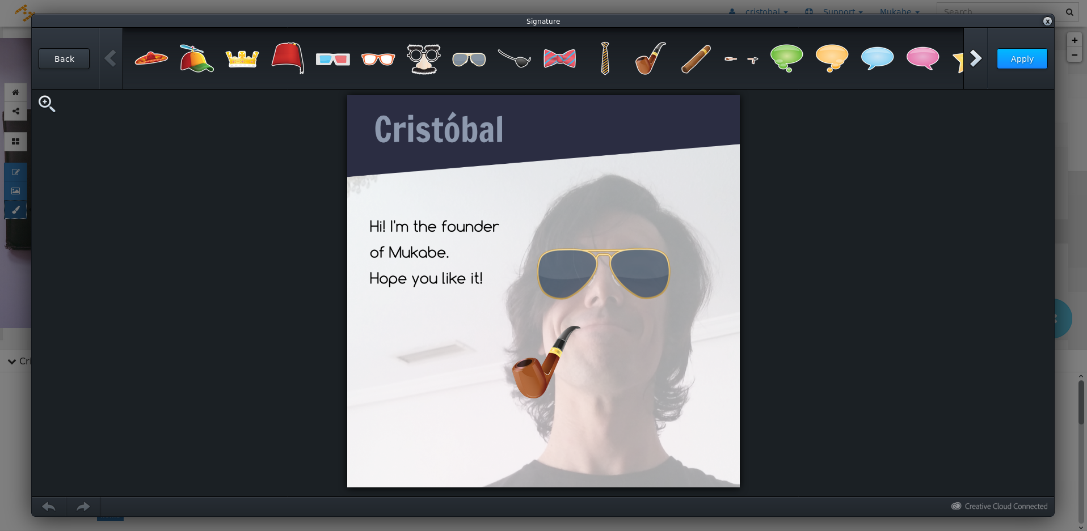Viewport: 1087px width, 531px height.
Task: Pick the aviator sunglasses sticker in toolbar
Action: (469, 59)
